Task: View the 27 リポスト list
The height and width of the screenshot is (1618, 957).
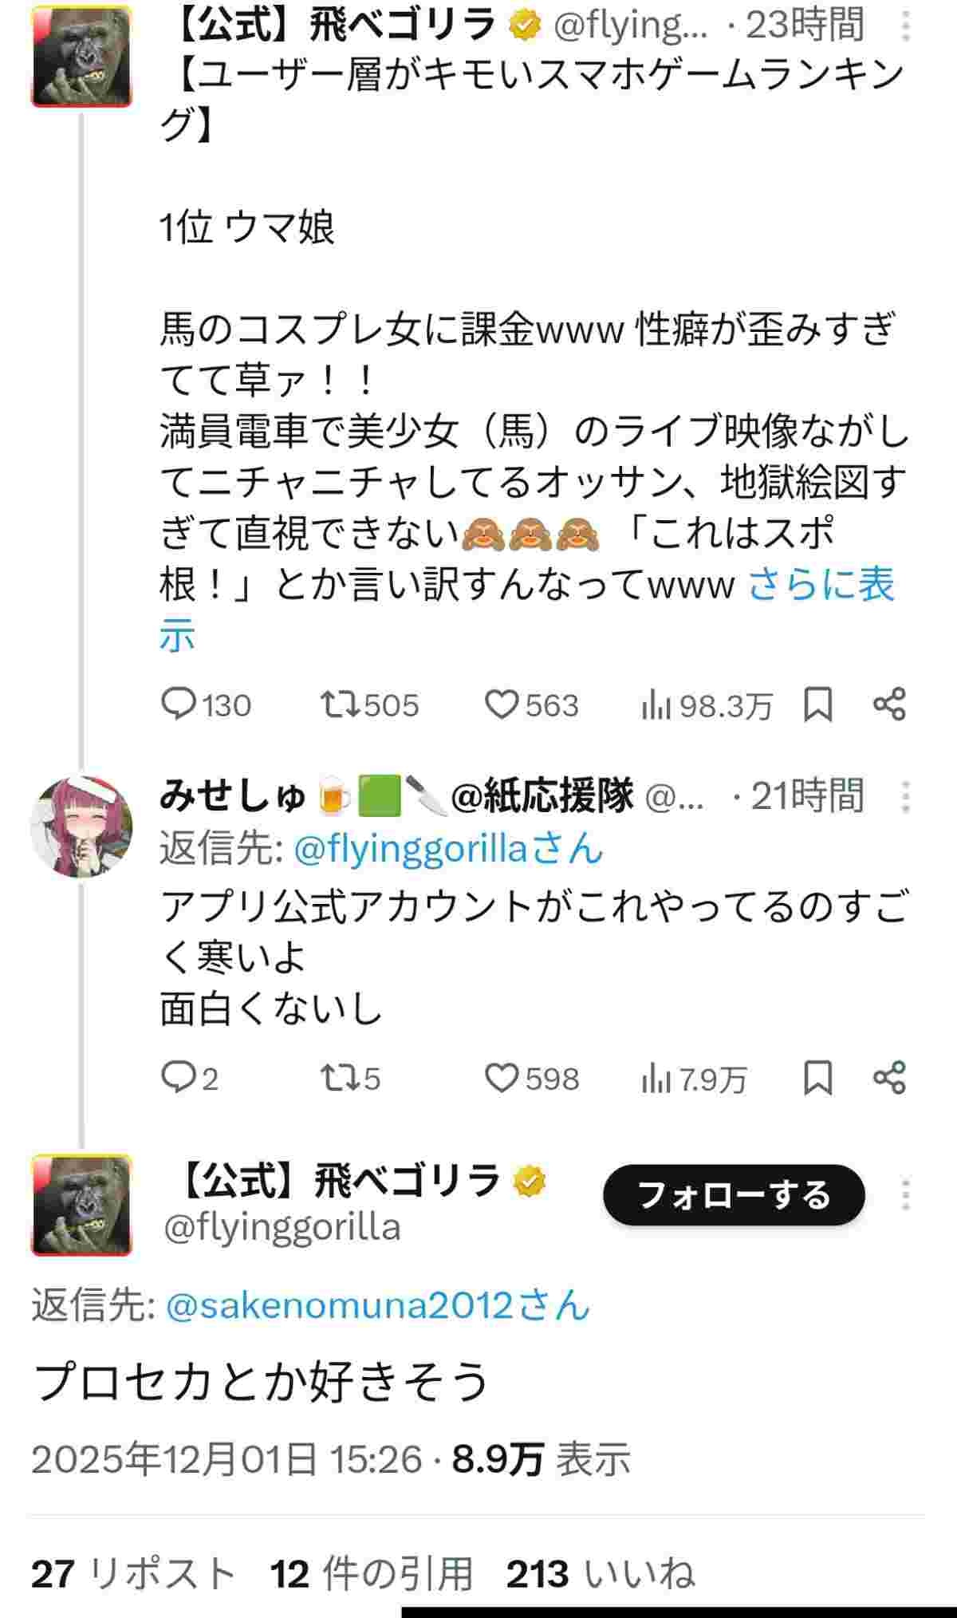Action: tap(133, 1574)
